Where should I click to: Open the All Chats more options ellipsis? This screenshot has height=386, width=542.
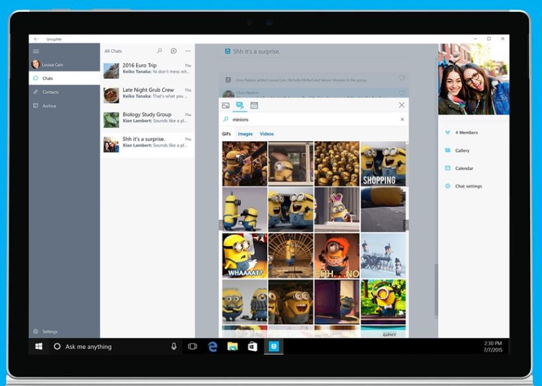(x=188, y=51)
